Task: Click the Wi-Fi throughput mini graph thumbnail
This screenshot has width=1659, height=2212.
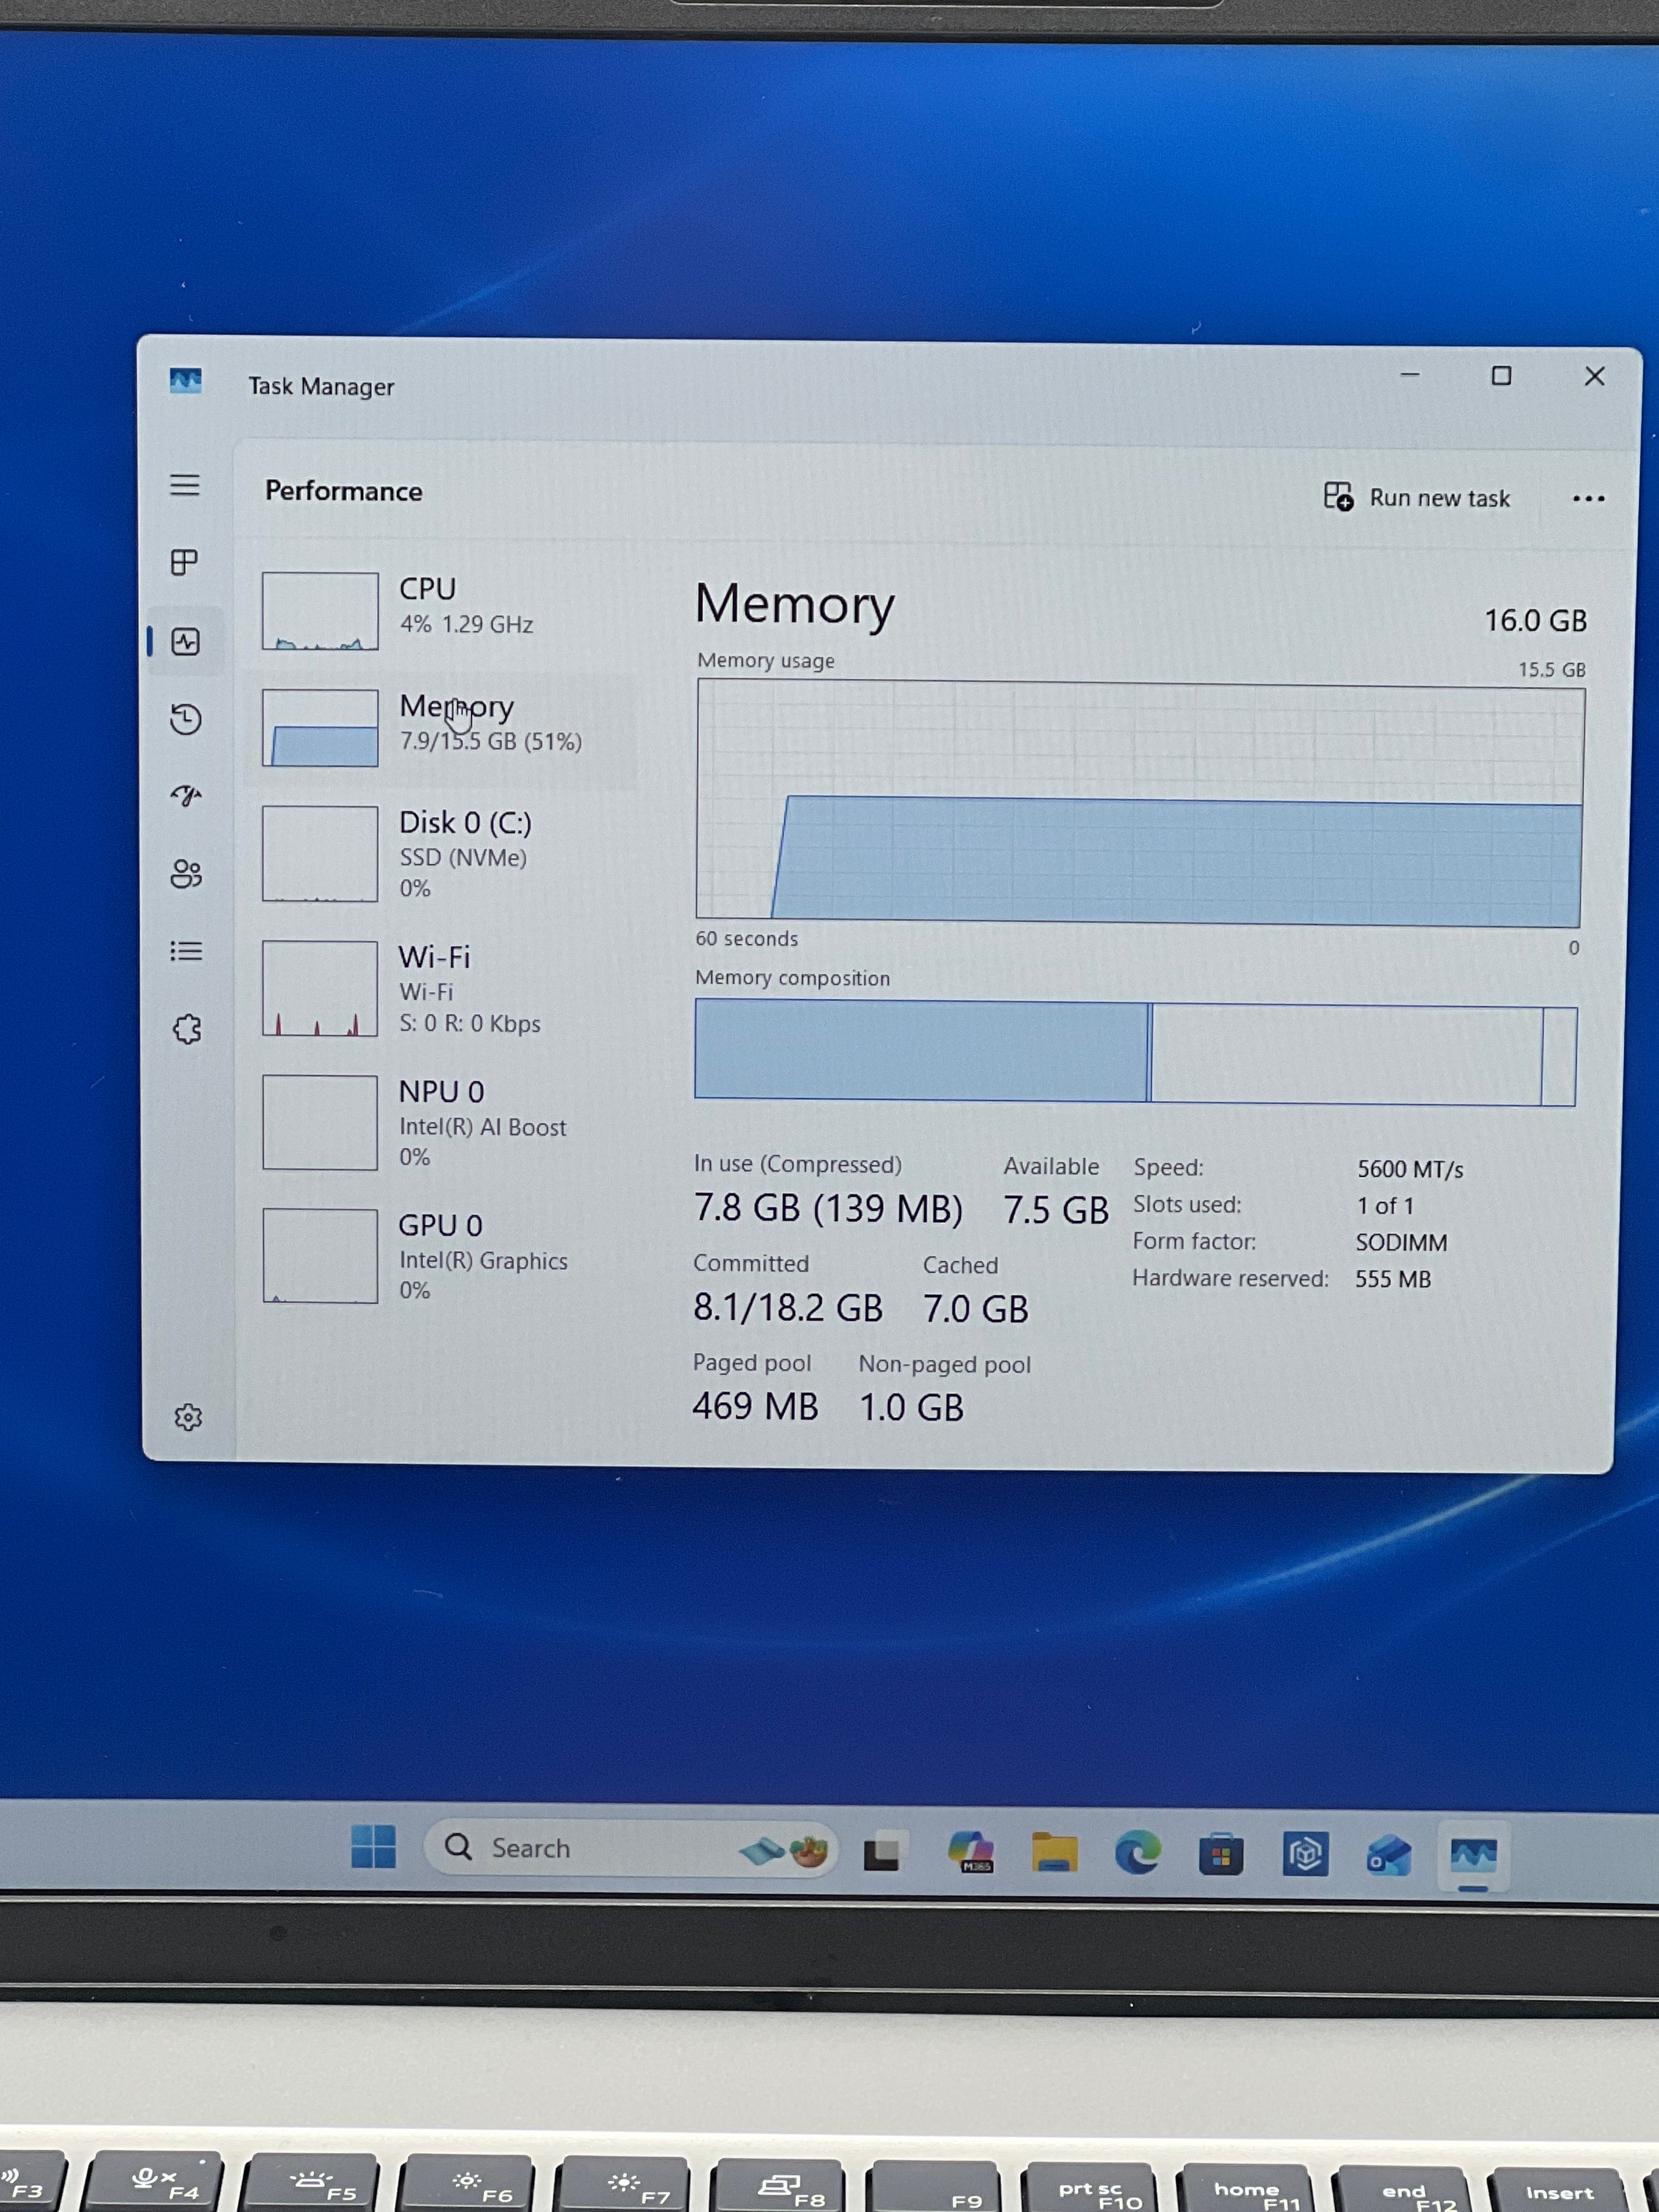Action: pyautogui.click(x=320, y=989)
